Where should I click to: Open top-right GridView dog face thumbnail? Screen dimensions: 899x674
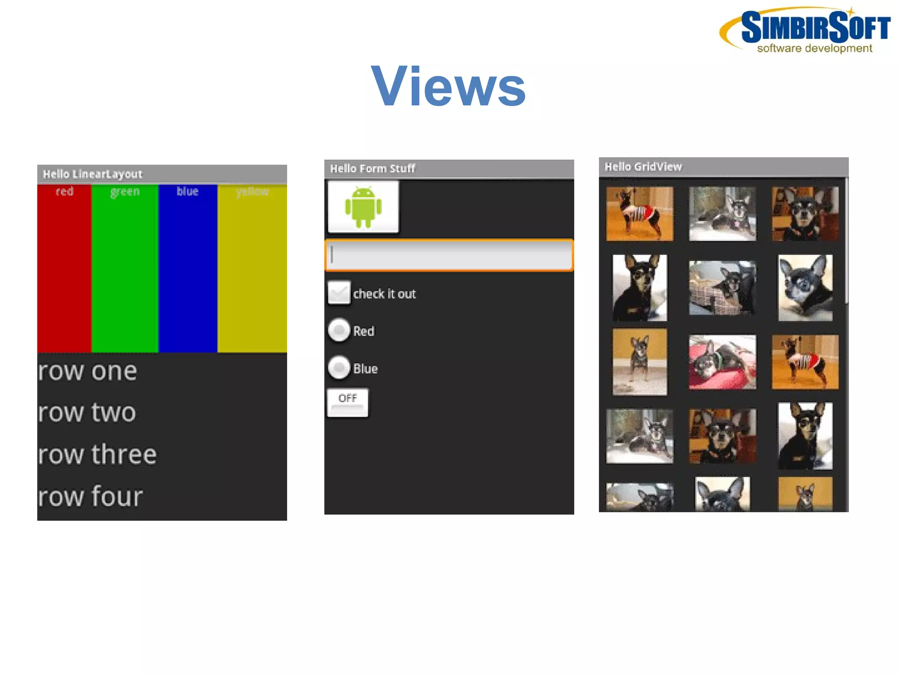[805, 214]
